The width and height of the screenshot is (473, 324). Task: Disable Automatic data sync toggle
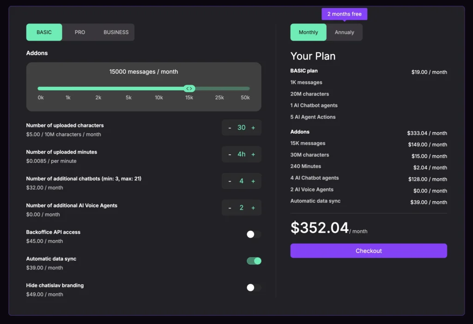pos(254,261)
